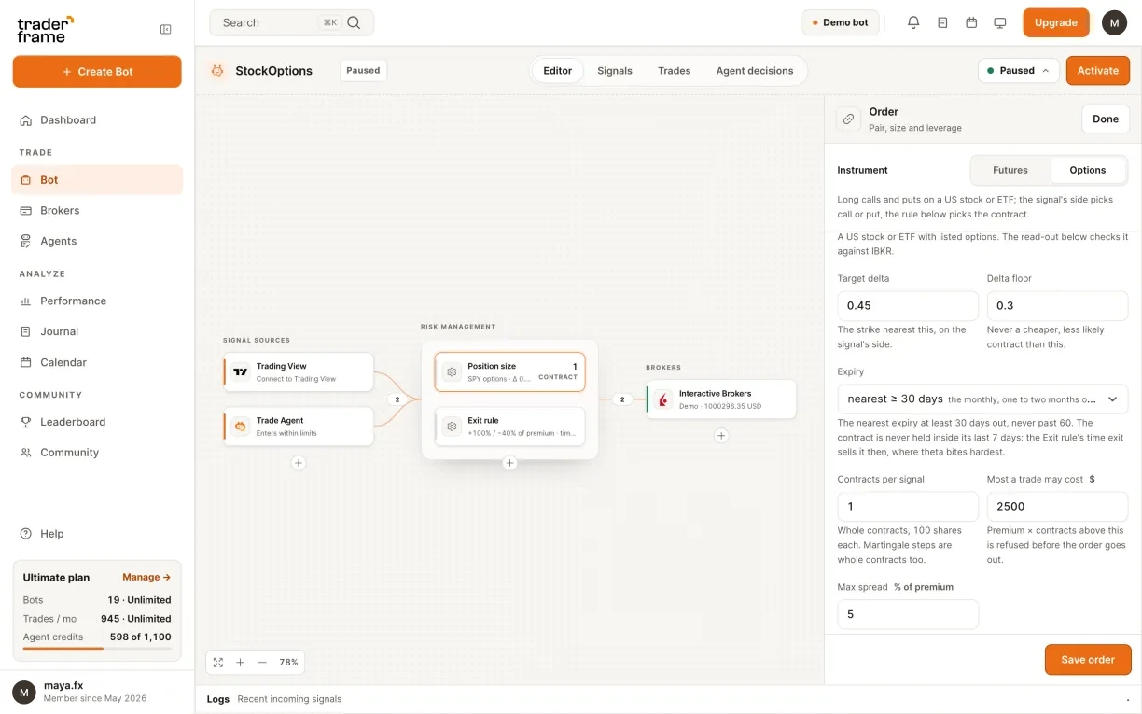Image resolution: width=1142 pixels, height=714 pixels.
Task: Open the Trades tab
Action: pyautogui.click(x=675, y=71)
